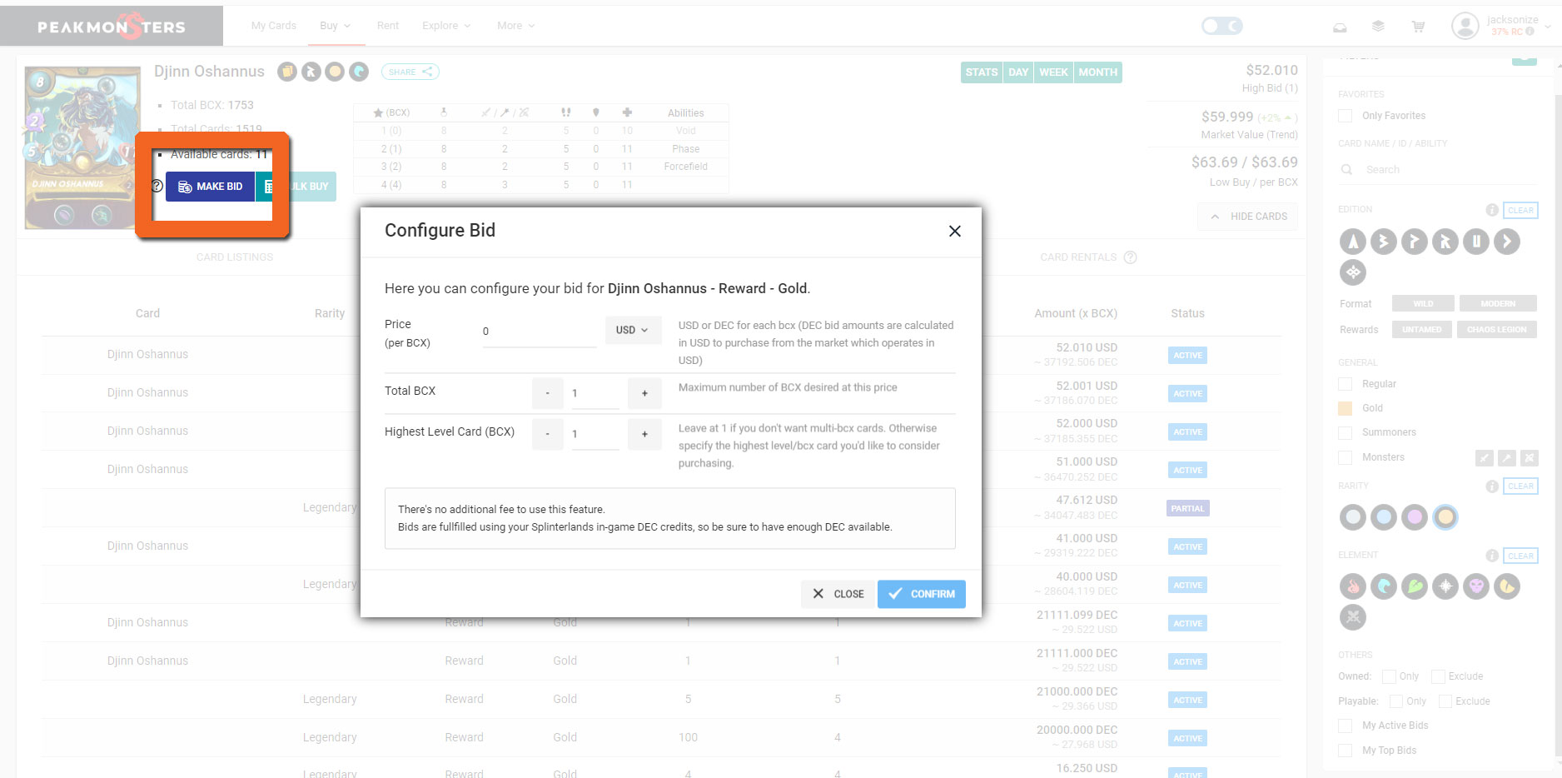Viewport: 1562px width, 778px height.
Task: Open the USD currency dropdown
Action: (x=633, y=330)
